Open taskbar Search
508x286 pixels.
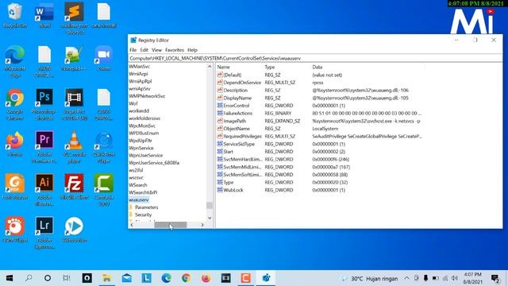point(29,278)
